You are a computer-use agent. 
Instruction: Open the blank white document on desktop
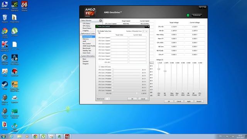(15, 46)
